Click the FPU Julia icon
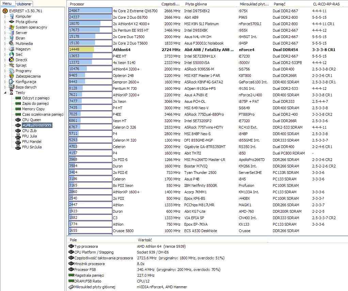This screenshot has height=291, width=348. point(18,136)
